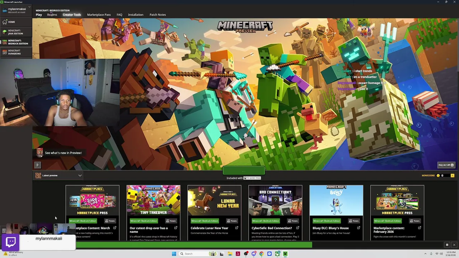Open external link for Bluey's House article
The width and height of the screenshot is (459, 258).
pyautogui.click(x=359, y=228)
